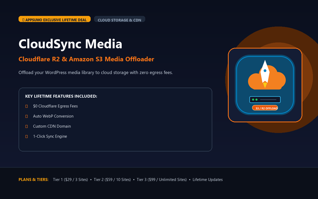Viewport: 318px width, 199px height.
Task: Click the bullet icon beside 1-Click Sync Engine
Action: click(26, 136)
